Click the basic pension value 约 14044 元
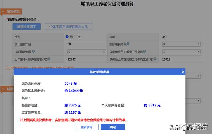 [x=74, y=91]
